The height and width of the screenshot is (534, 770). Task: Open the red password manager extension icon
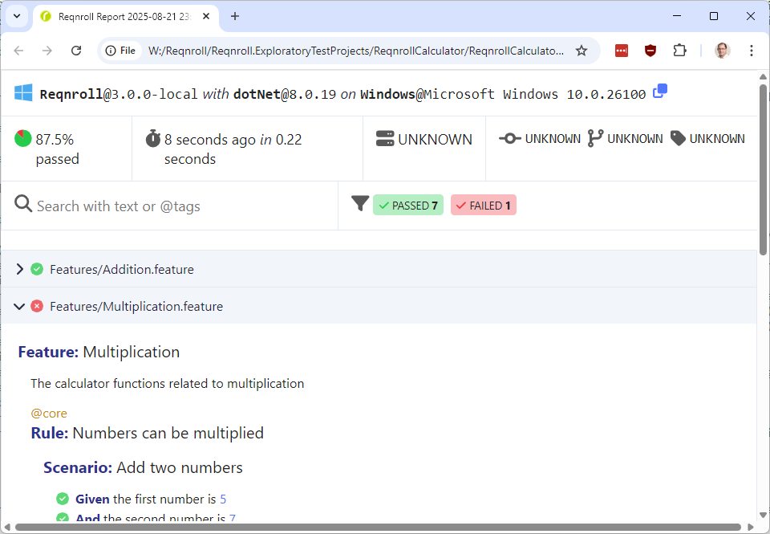tap(621, 51)
